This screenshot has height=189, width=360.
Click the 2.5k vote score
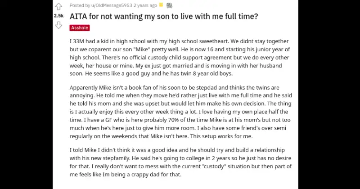[58, 16]
